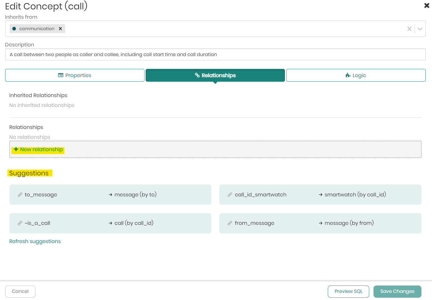Add a New relationship
Screen dimensions: 432x300
(x=41, y=149)
